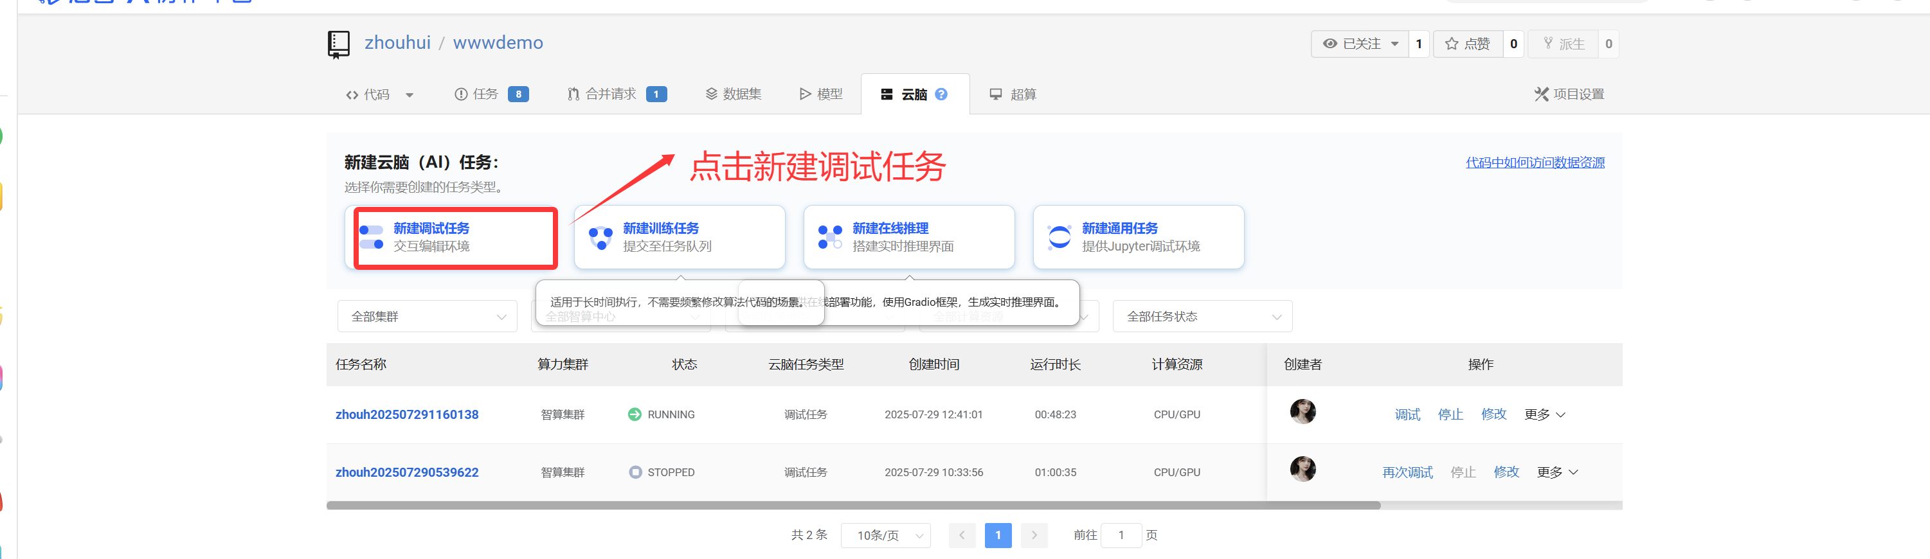Click 新建调试任务 card title
This screenshot has width=1930, height=559.
[x=431, y=228]
